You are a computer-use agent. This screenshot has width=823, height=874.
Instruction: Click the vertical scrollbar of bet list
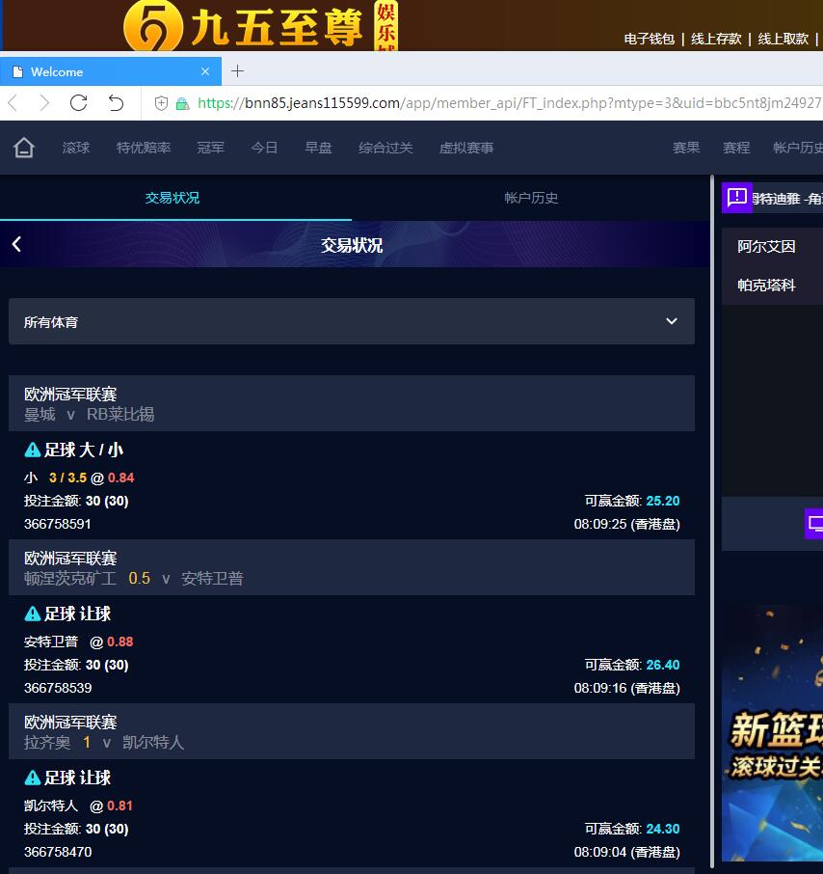click(x=711, y=521)
